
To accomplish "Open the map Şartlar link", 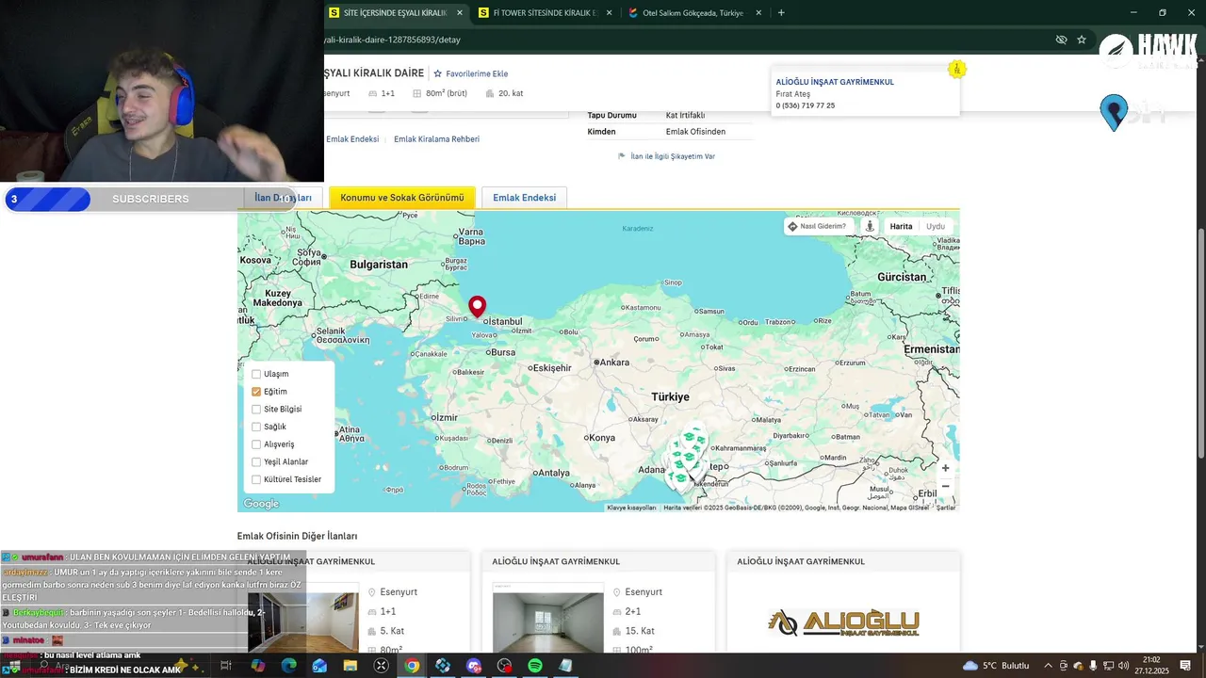I will click(x=946, y=508).
